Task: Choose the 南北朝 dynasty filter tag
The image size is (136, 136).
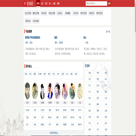Action: pyautogui.click(x=40, y=74)
